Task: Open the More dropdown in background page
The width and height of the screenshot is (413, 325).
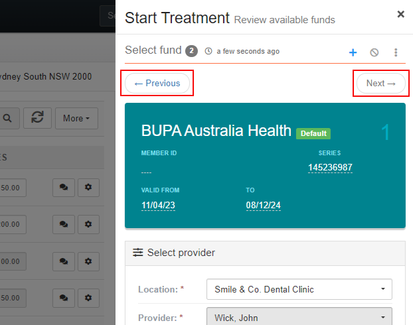Action: point(76,118)
